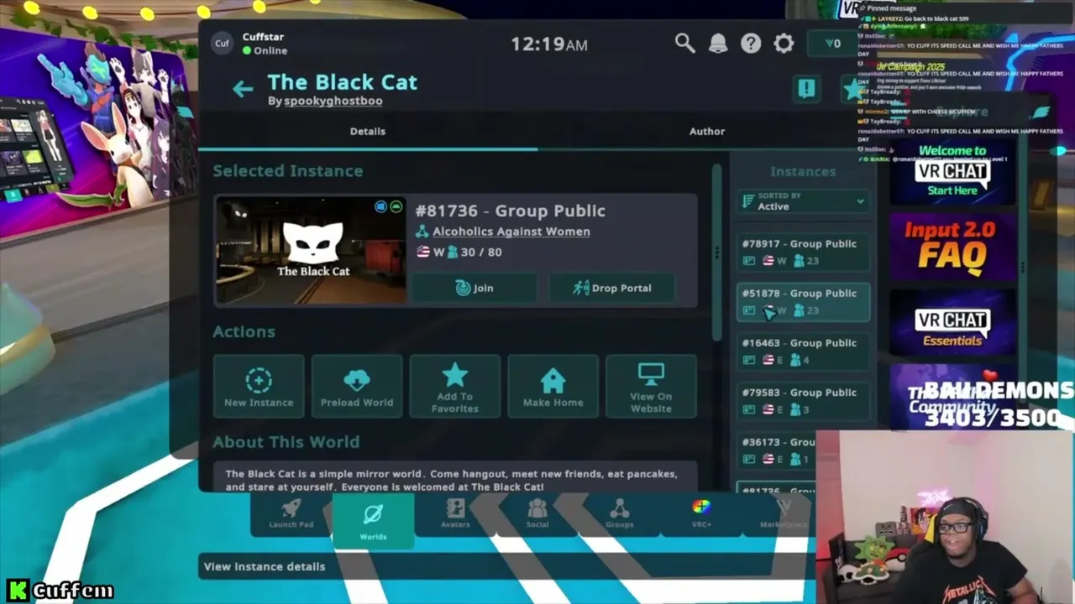Open the VRChat Essentials banner

952,322
